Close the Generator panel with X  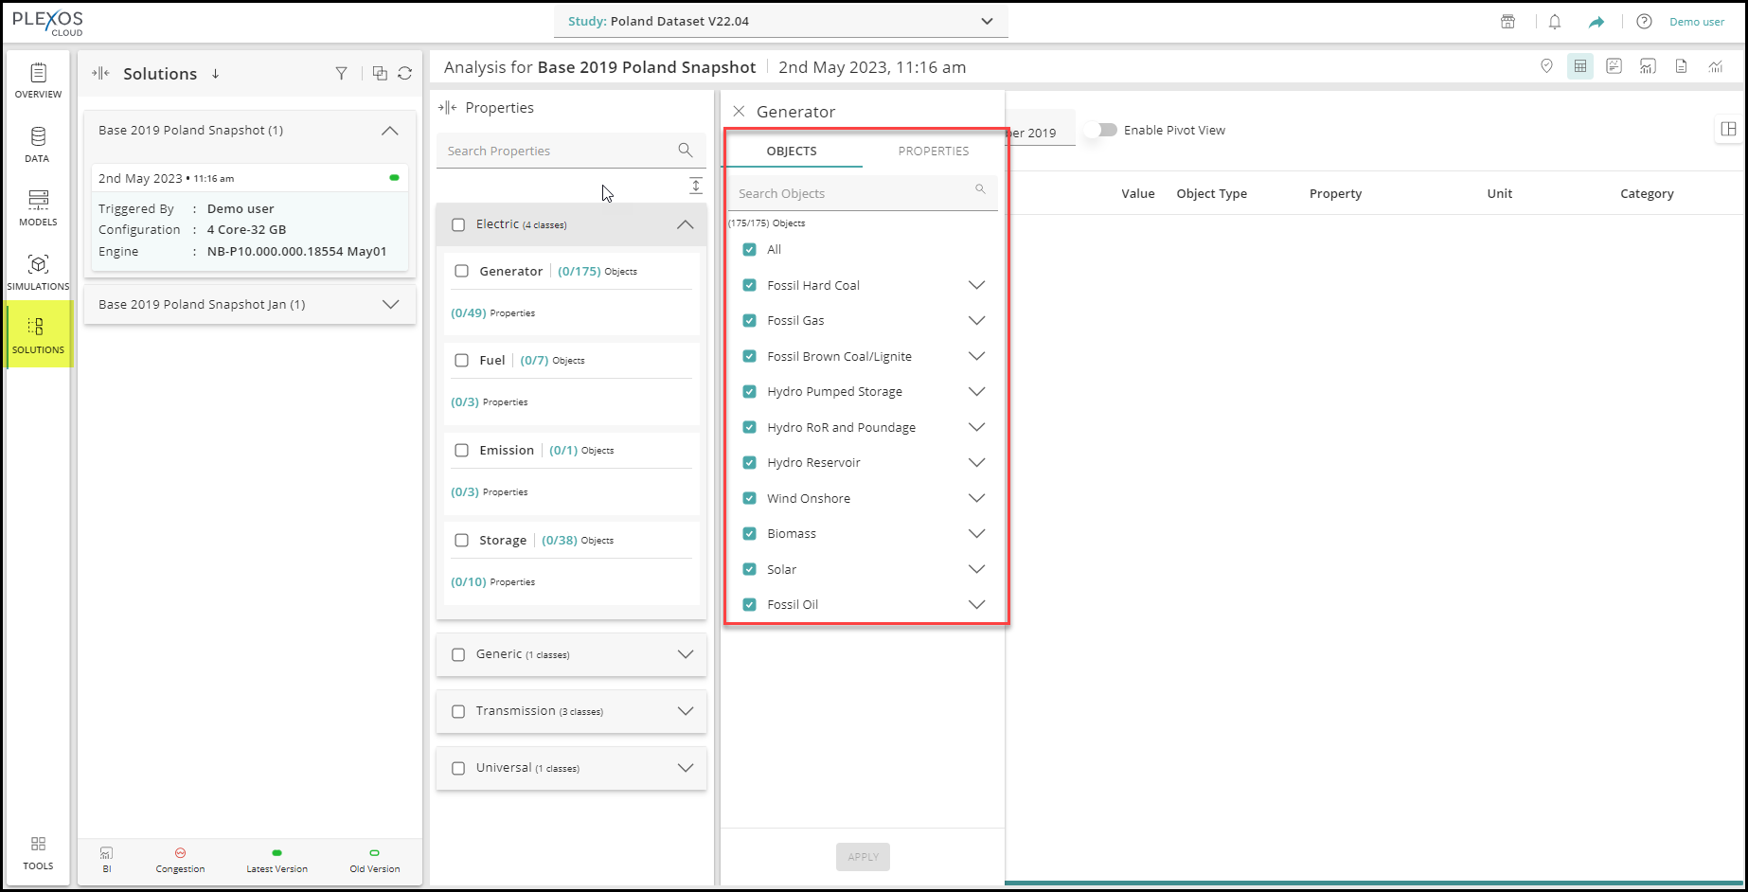point(739,112)
